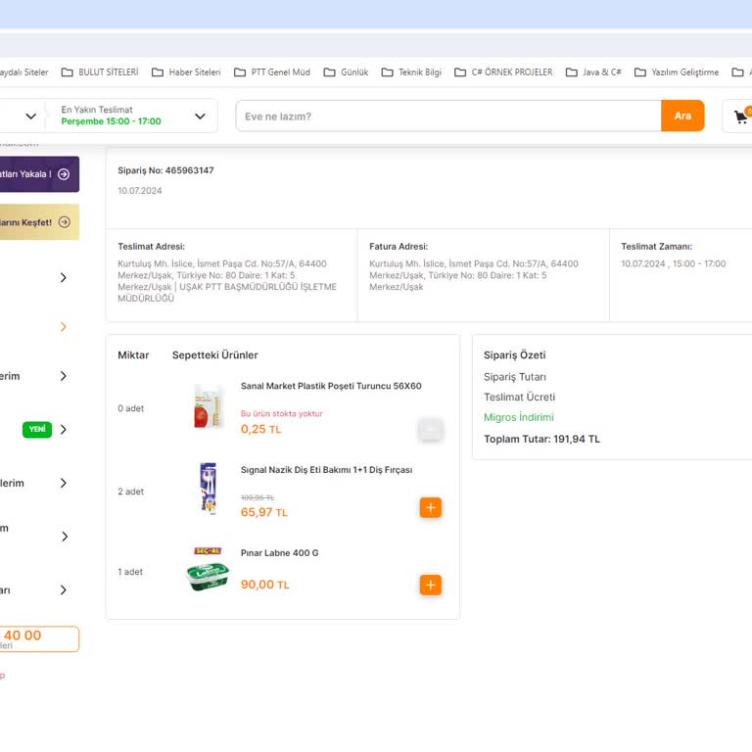This screenshot has height=752, width=752.
Task: Click the Migros İndirimi line
Action: 518,417
